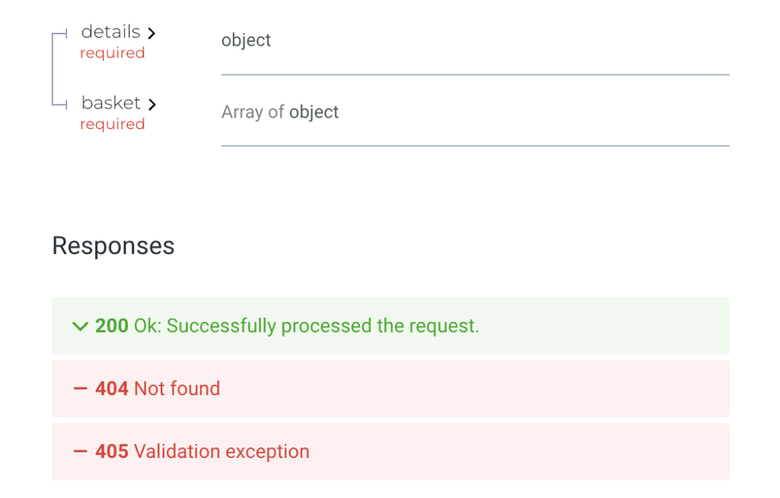Click the bold 404 status code

point(111,389)
